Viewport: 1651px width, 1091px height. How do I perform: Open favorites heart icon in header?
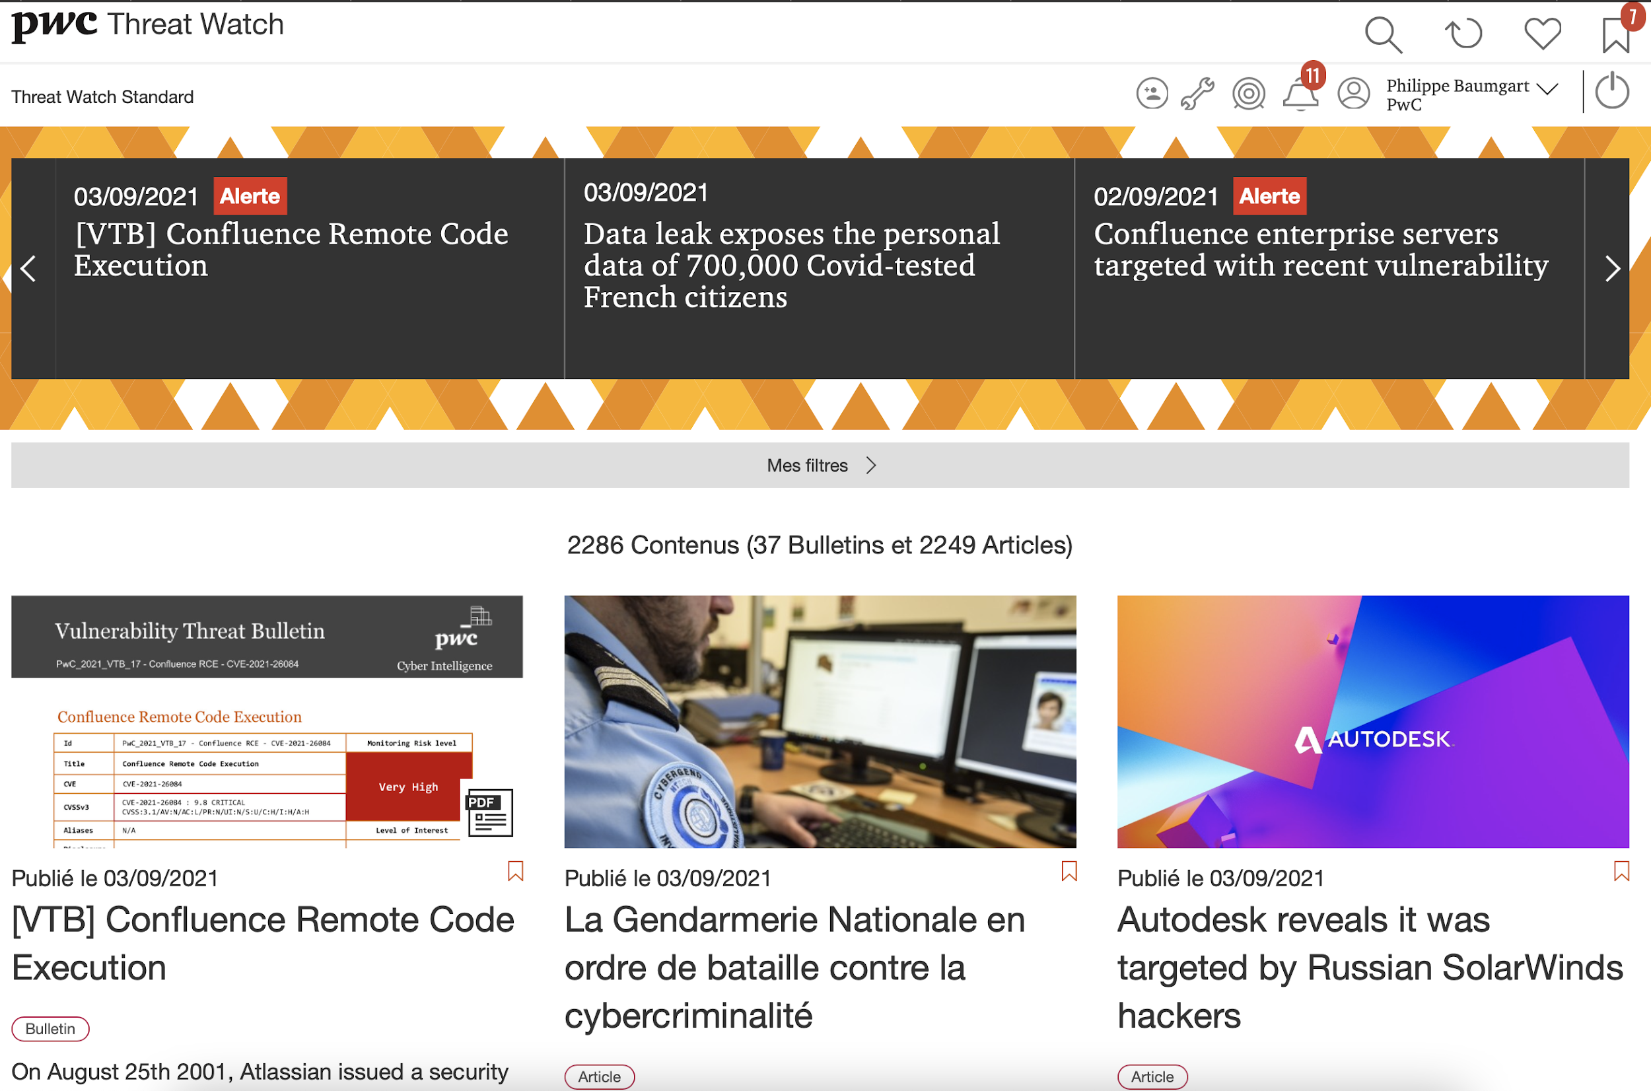pyautogui.click(x=1543, y=34)
